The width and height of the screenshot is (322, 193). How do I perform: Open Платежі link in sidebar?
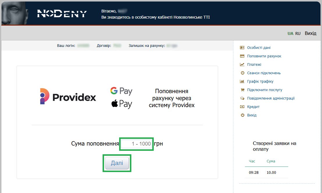(x=254, y=64)
